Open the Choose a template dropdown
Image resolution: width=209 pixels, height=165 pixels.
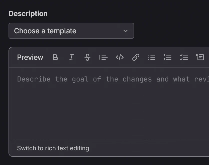pos(71,31)
